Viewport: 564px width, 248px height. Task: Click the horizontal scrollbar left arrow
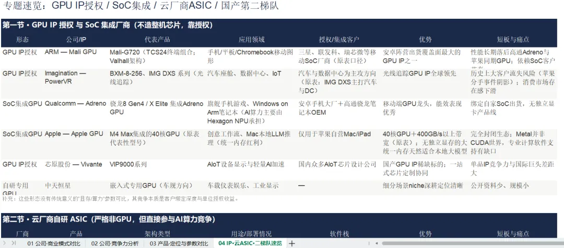pyautogui.click(x=376, y=243)
